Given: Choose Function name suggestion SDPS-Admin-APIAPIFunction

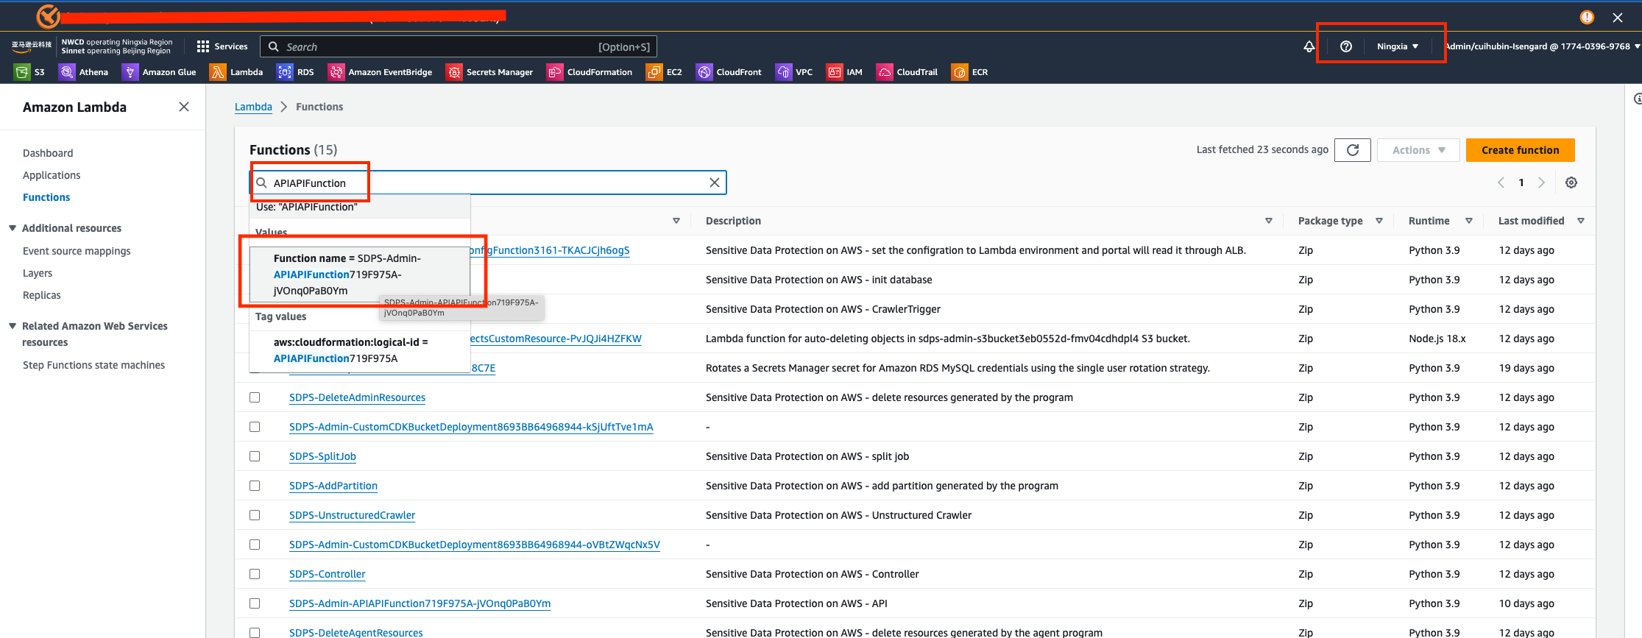Looking at the screenshot, I should pos(360,274).
